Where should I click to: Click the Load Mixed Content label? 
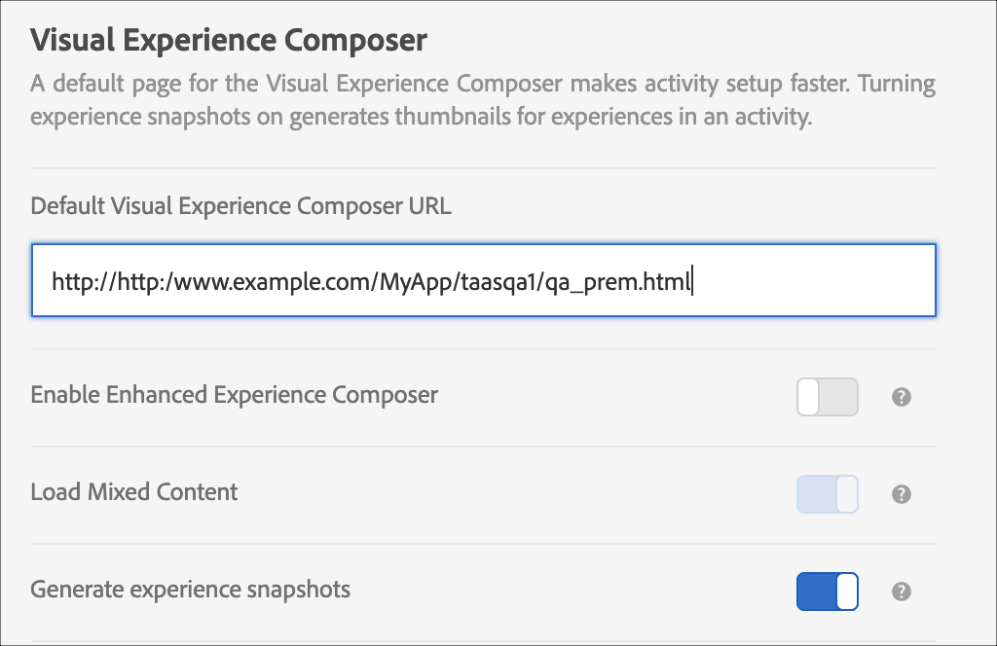click(x=133, y=492)
